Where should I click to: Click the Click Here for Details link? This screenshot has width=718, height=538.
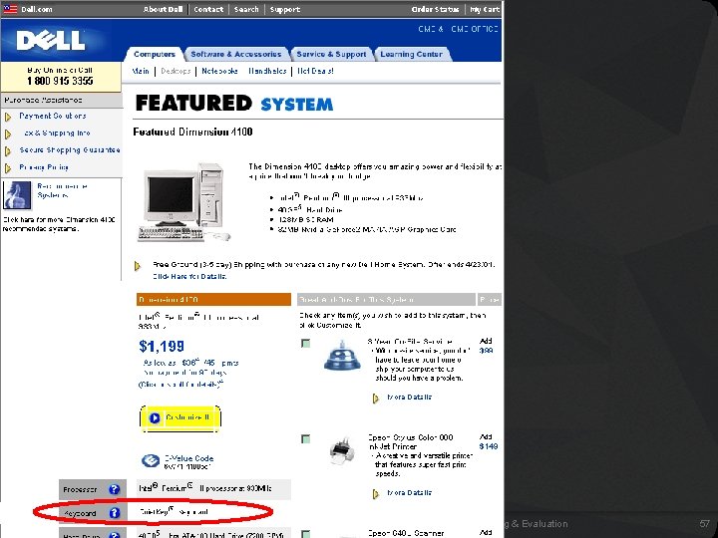click(189, 276)
